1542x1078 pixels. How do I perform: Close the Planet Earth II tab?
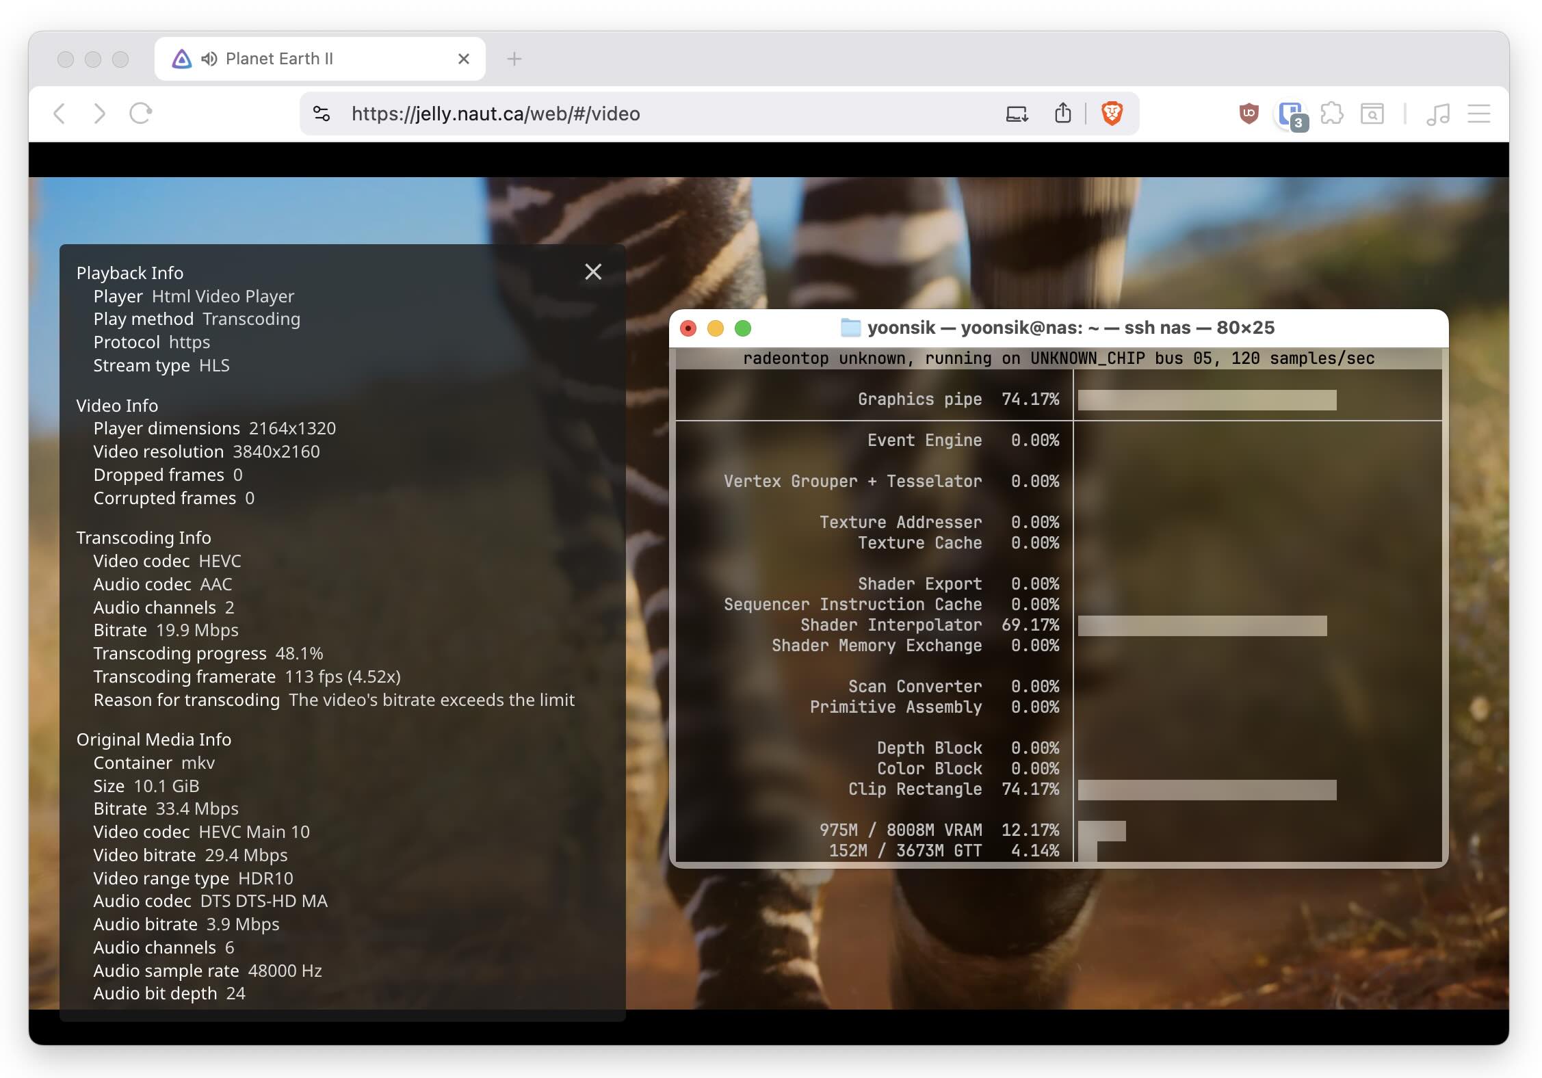click(x=464, y=59)
